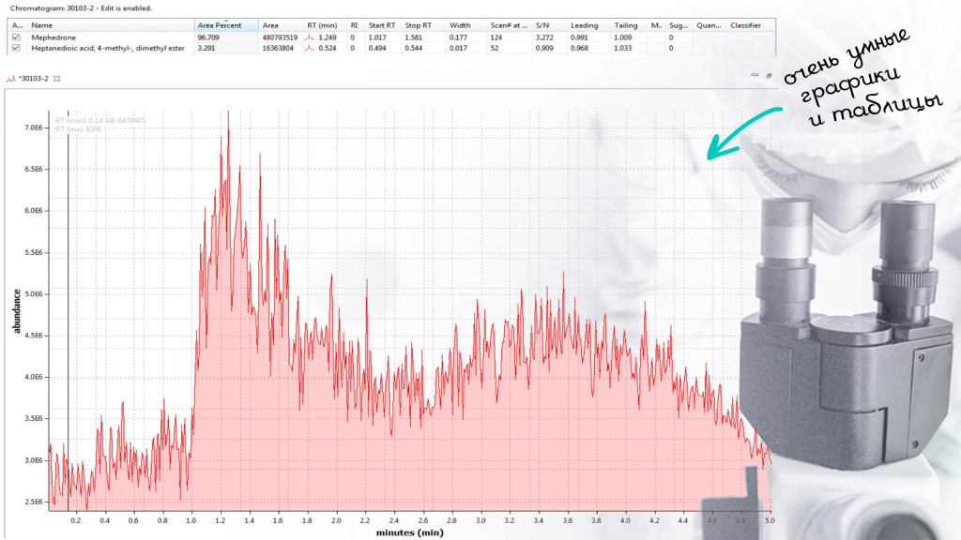Click the Classifier column header
This screenshot has width=961, height=540.
746,25
